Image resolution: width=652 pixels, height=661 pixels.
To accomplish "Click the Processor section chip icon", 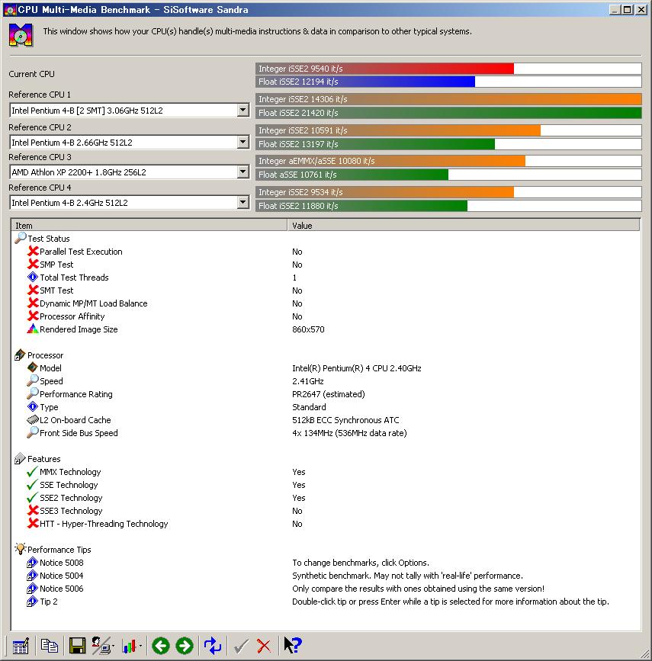I will pyautogui.click(x=20, y=355).
